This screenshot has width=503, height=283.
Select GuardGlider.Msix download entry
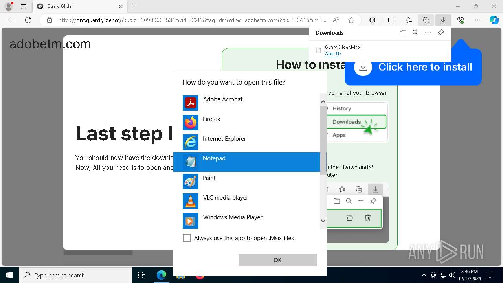pos(380,50)
